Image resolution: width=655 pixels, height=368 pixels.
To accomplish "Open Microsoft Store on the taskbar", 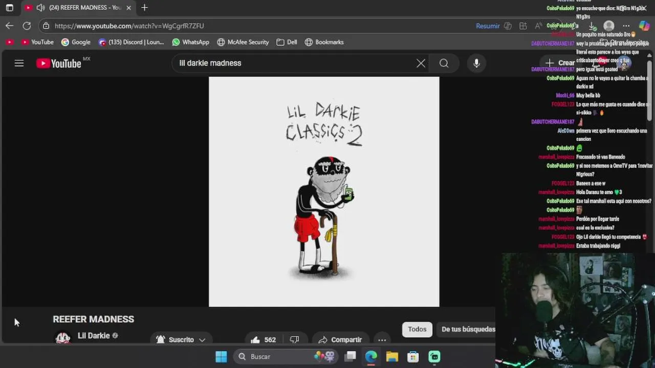I will click(x=413, y=356).
